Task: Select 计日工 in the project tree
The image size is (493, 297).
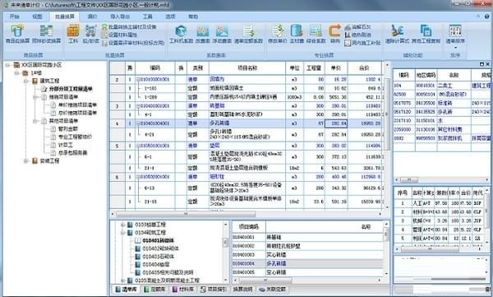Action: tap(66, 145)
